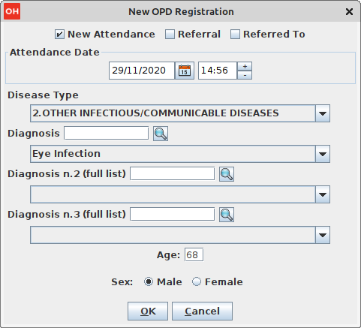Select the Male radio button

149,281
